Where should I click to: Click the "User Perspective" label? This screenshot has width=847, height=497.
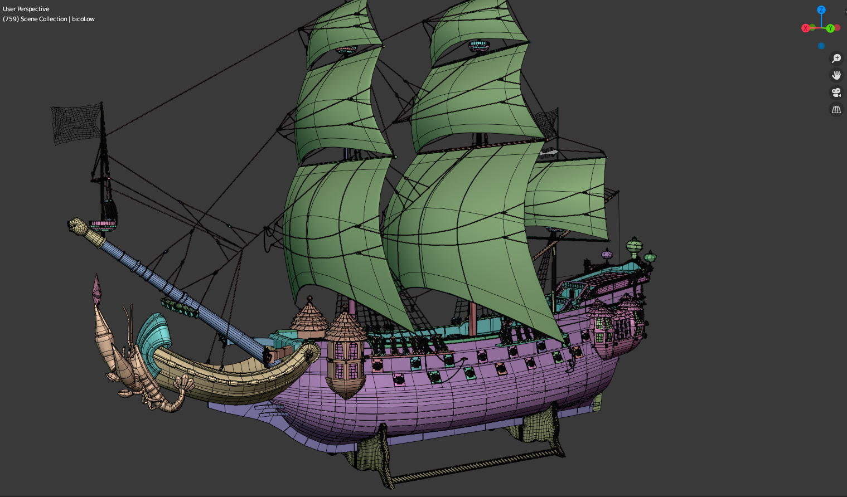26,9
